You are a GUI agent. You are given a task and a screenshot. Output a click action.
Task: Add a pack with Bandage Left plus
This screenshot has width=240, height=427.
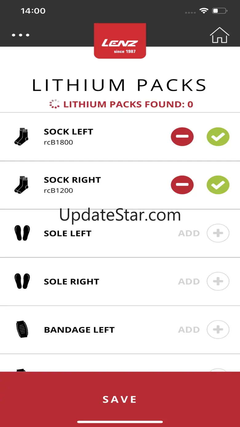218,330
